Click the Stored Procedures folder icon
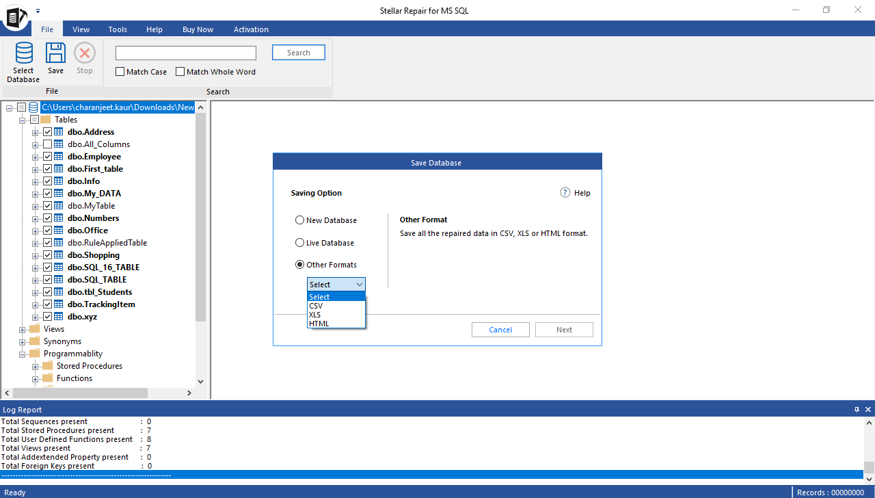This screenshot has width=875, height=498. click(48, 366)
